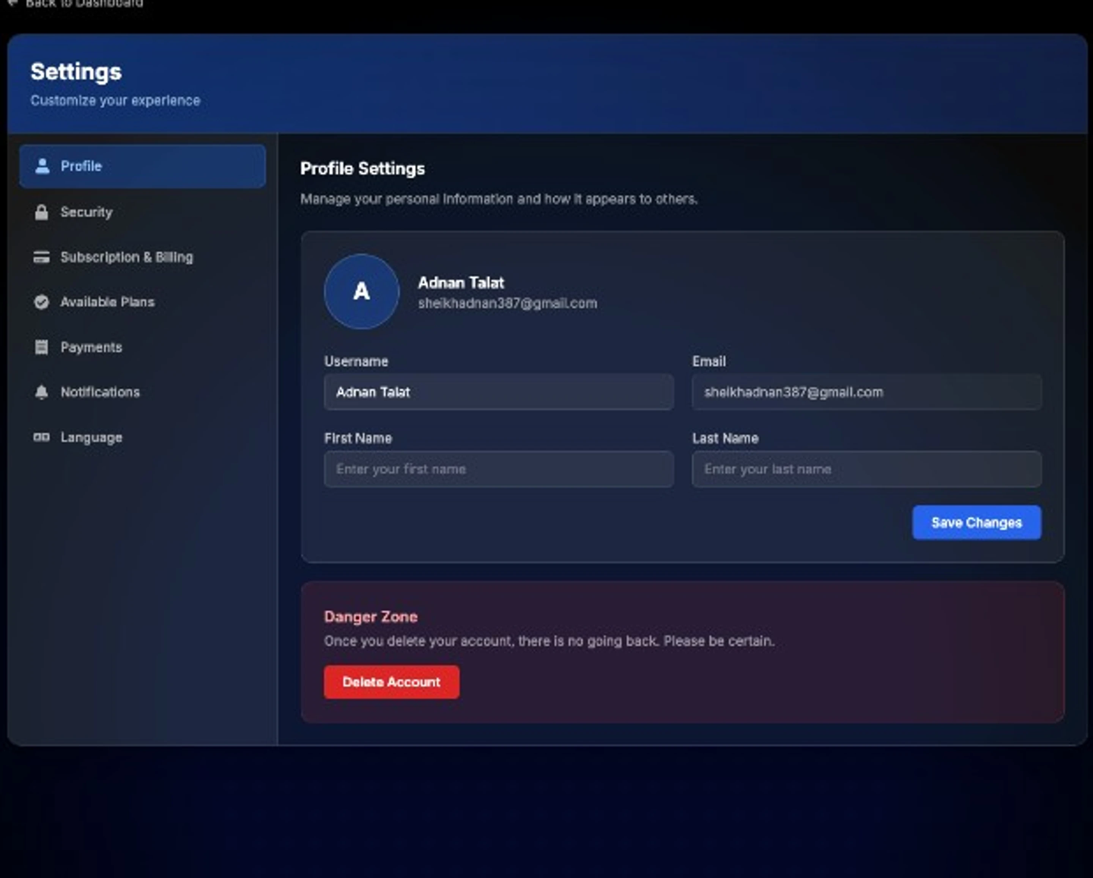The width and height of the screenshot is (1093, 878).
Task: Click the Settings page title
Action: [76, 71]
